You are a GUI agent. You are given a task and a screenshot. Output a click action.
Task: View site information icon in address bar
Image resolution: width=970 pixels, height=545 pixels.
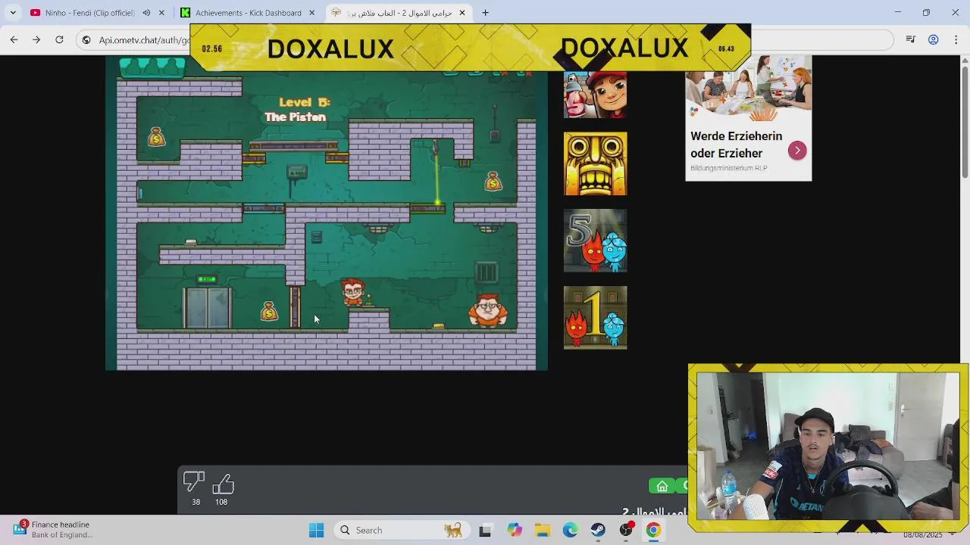86,40
